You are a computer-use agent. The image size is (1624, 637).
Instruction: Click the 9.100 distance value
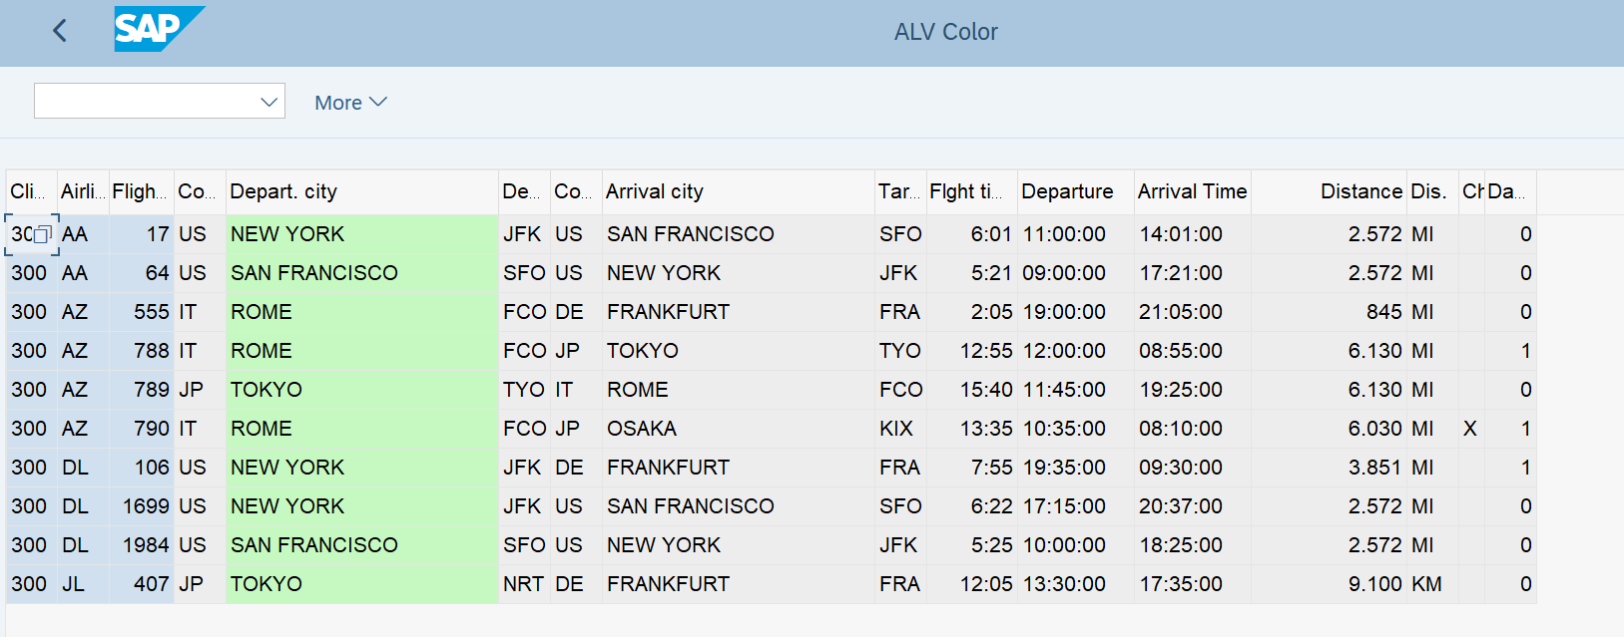click(x=1374, y=584)
